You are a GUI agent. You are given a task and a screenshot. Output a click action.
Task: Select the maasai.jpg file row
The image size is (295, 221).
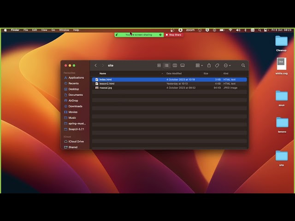click(169, 88)
